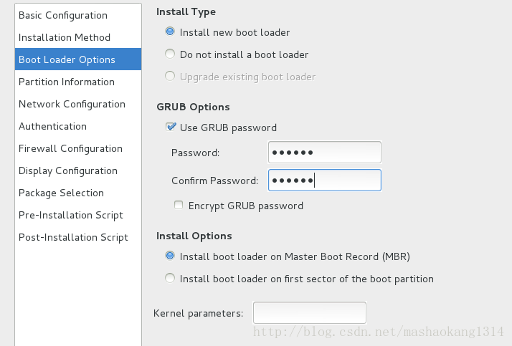The image size is (512, 346).
Task: Focus the Kernel parameters text box
Action: tap(310, 313)
